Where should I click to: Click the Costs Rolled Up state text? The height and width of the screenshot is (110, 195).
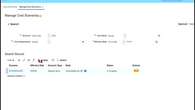tap(73, 71)
